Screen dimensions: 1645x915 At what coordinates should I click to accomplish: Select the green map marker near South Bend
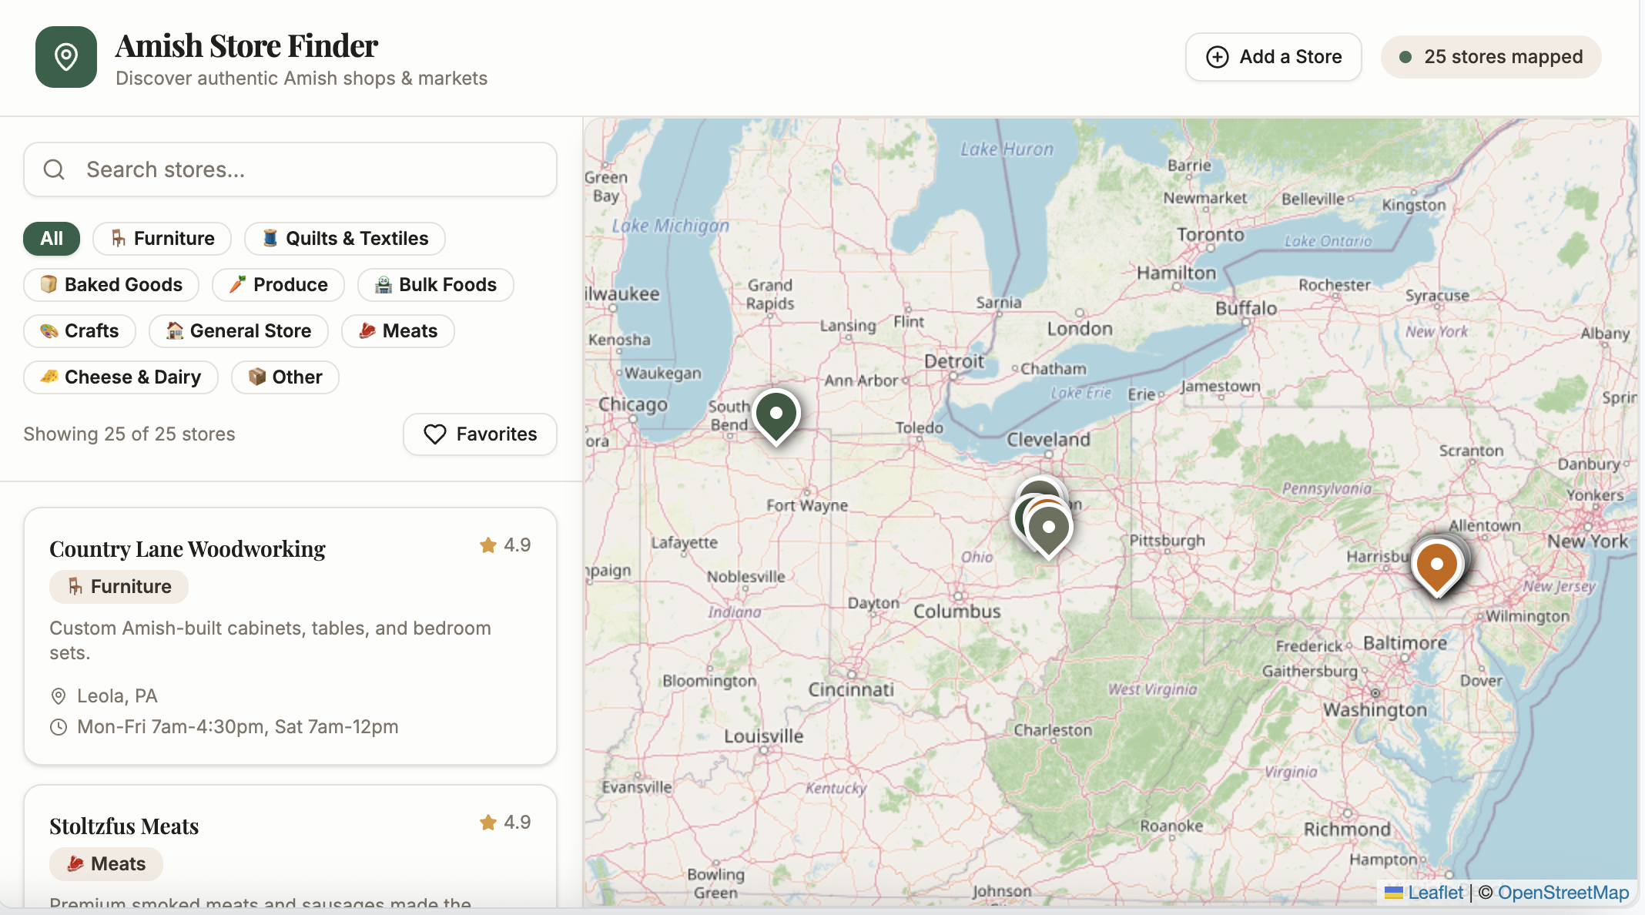776,416
